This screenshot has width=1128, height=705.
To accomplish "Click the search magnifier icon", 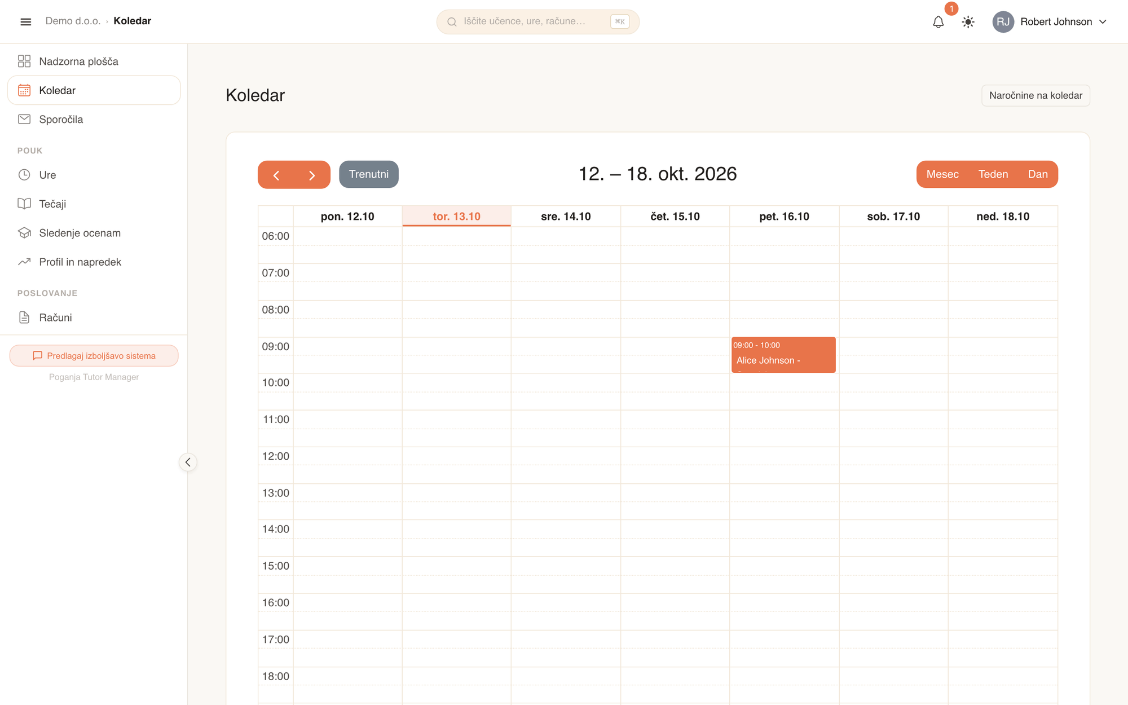I will click(x=452, y=22).
